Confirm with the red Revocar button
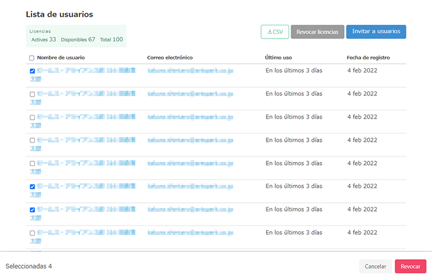Viewport: 432px width, 280px height. [x=410, y=267]
